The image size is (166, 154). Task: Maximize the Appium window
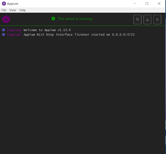(147, 4)
